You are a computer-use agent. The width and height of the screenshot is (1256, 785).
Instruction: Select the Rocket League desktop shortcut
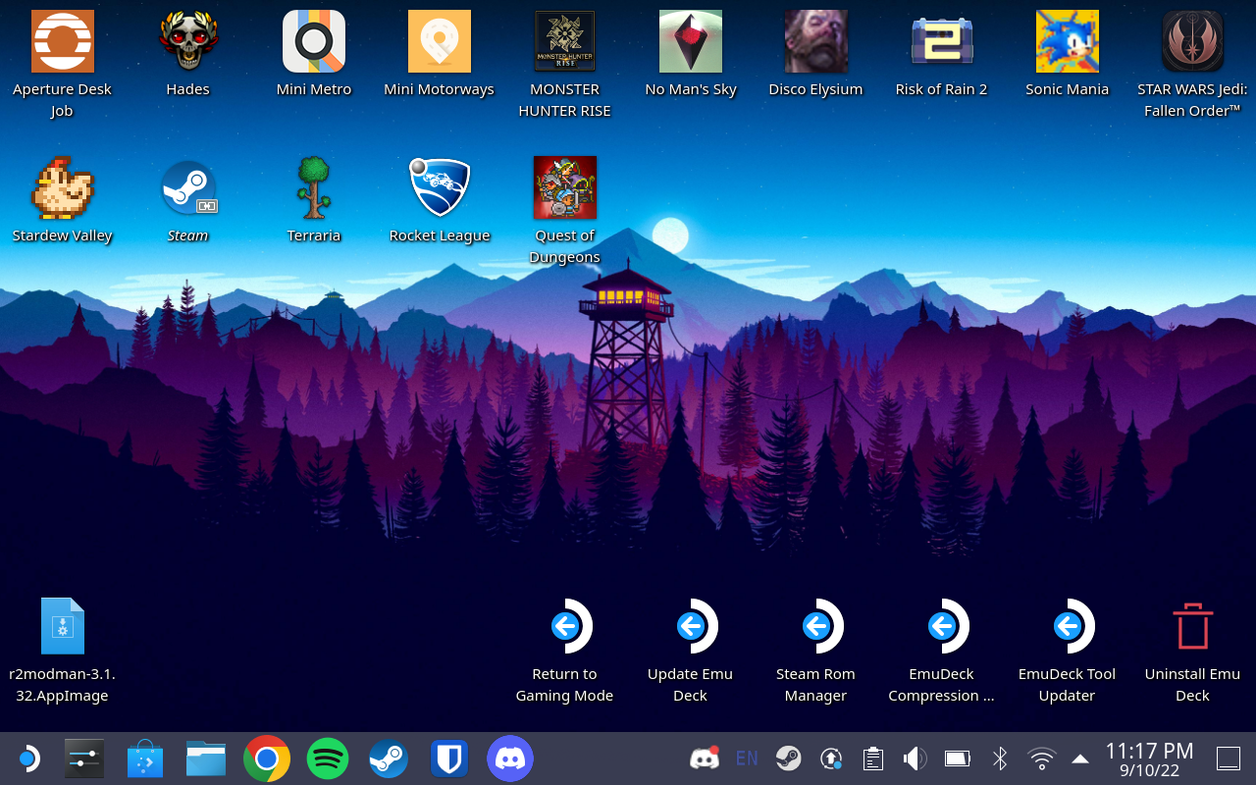tap(440, 187)
